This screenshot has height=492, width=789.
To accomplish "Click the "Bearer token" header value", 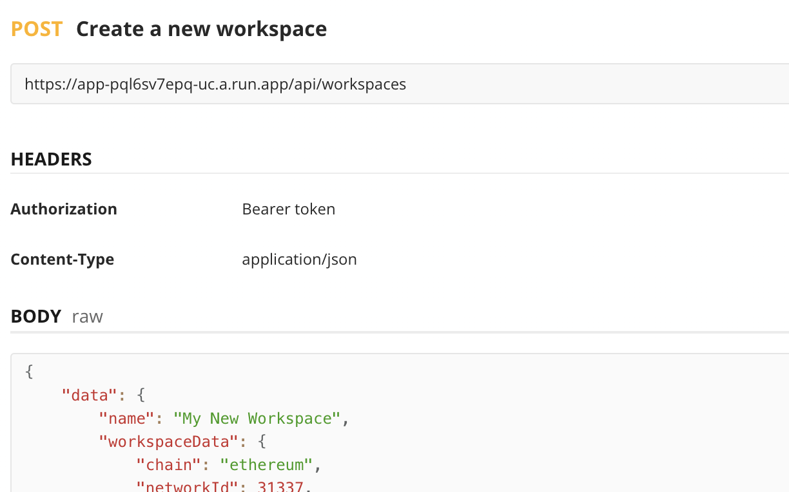I will coord(288,209).
